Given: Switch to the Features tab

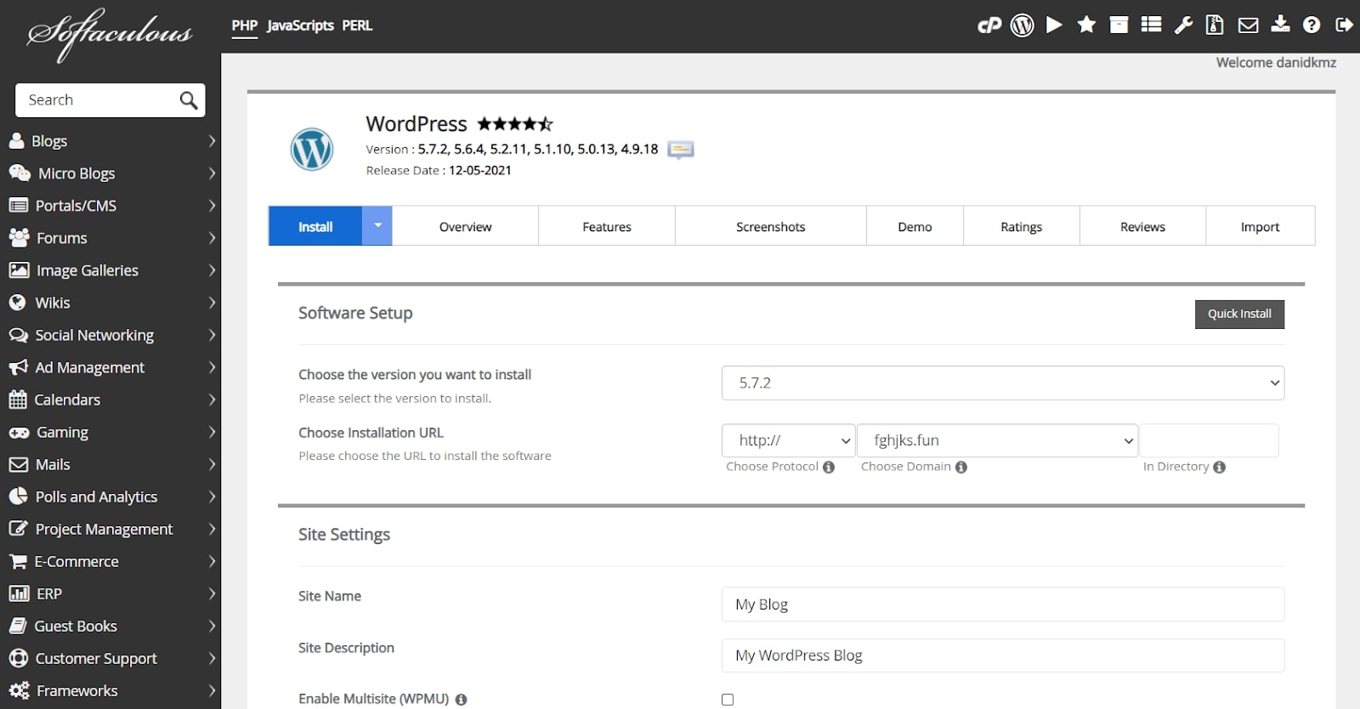Looking at the screenshot, I should [607, 226].
